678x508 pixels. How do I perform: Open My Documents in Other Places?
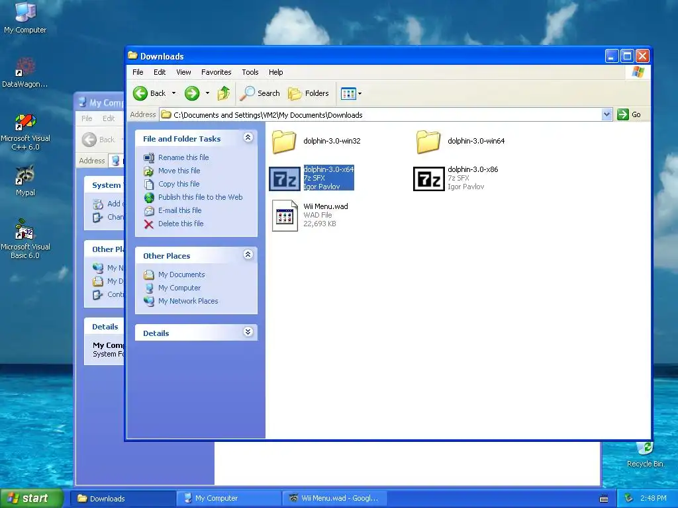coord(181,275)
